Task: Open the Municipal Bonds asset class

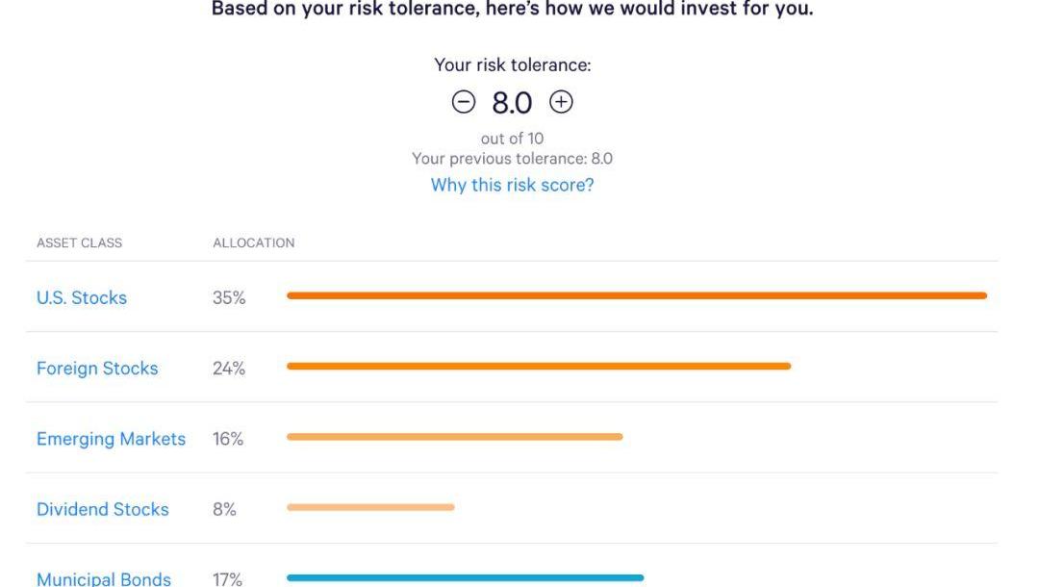Action: point(104,578)
